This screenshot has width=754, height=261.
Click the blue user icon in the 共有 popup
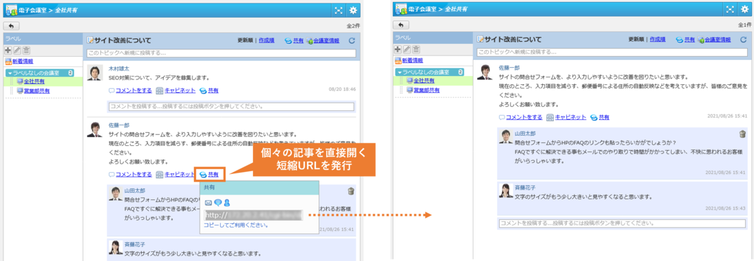227,203
